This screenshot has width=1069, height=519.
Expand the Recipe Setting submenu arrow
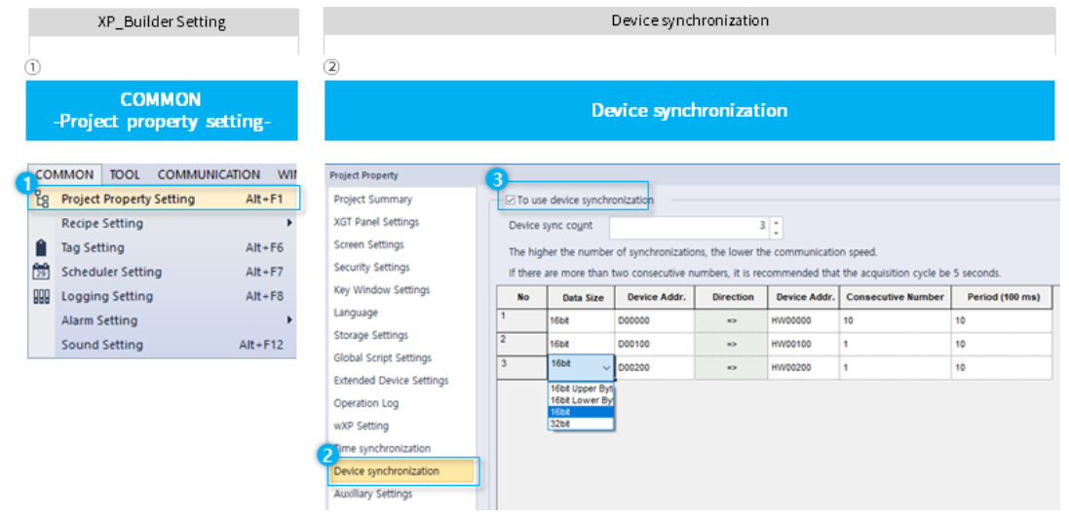click(x=289, y=224)
